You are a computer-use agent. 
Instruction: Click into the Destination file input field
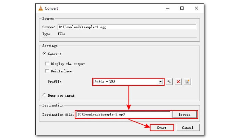(x=123, y=114)
